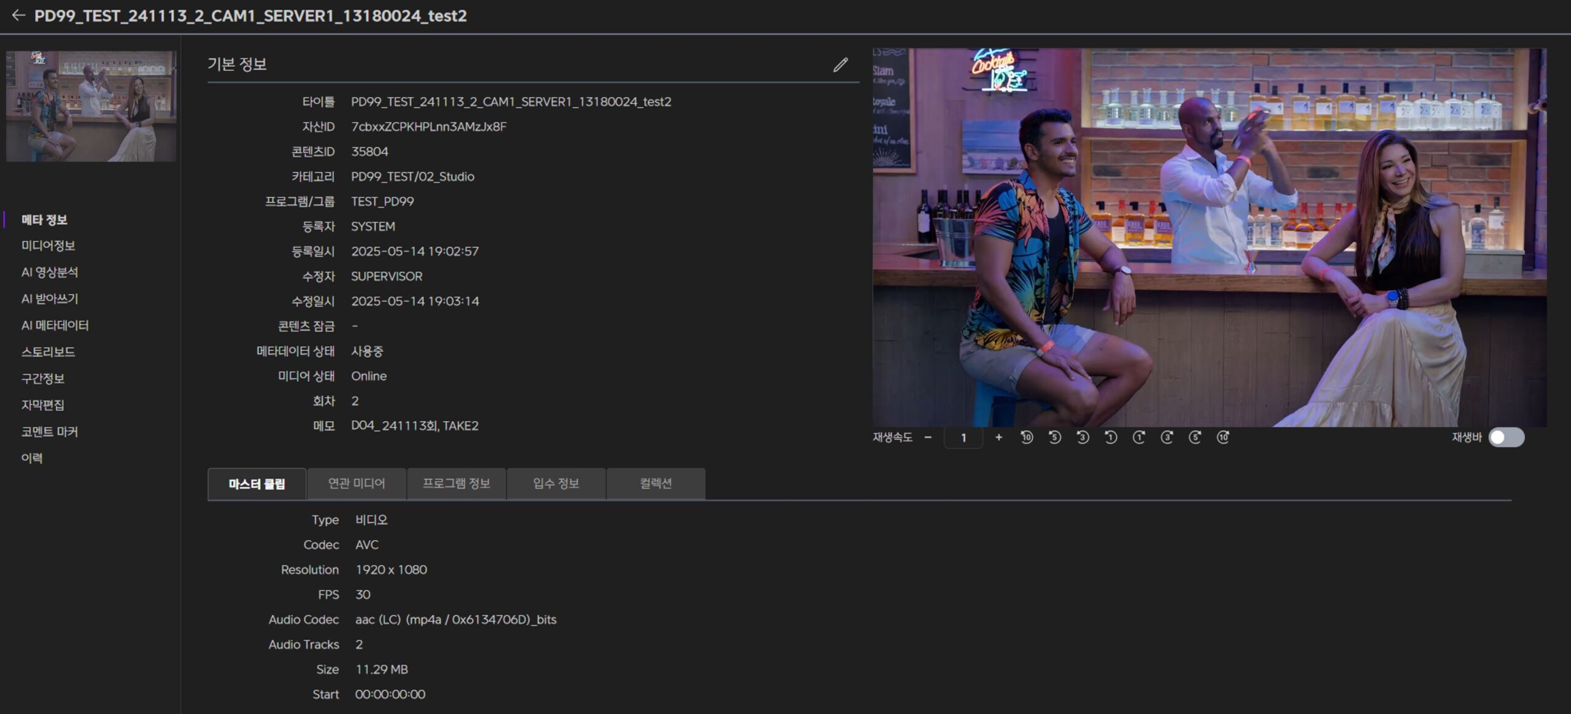Click the playback speed value field
The width and height of the screenshot is (1571, 714).
point(963,438)
